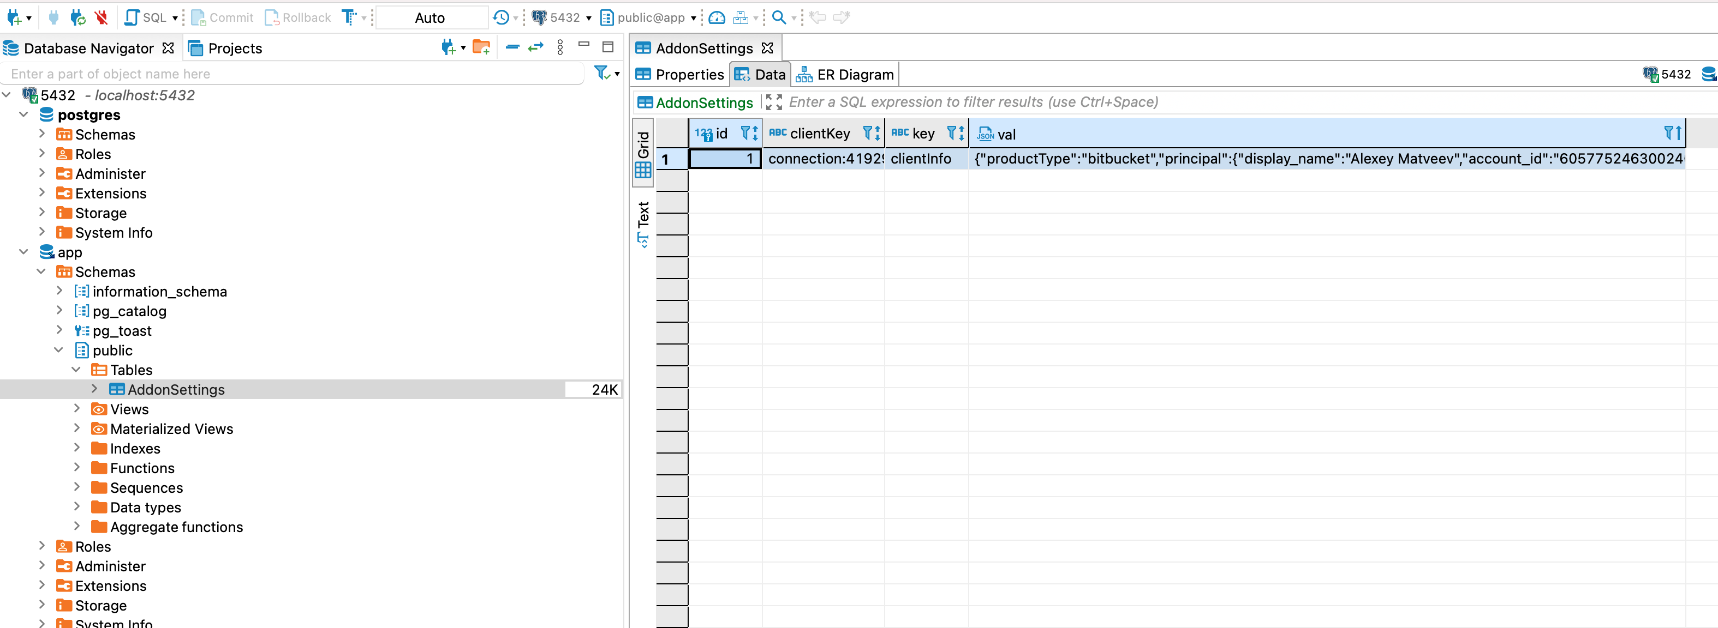Select the val JSON cell in row 1

(x=1327, y=159)
